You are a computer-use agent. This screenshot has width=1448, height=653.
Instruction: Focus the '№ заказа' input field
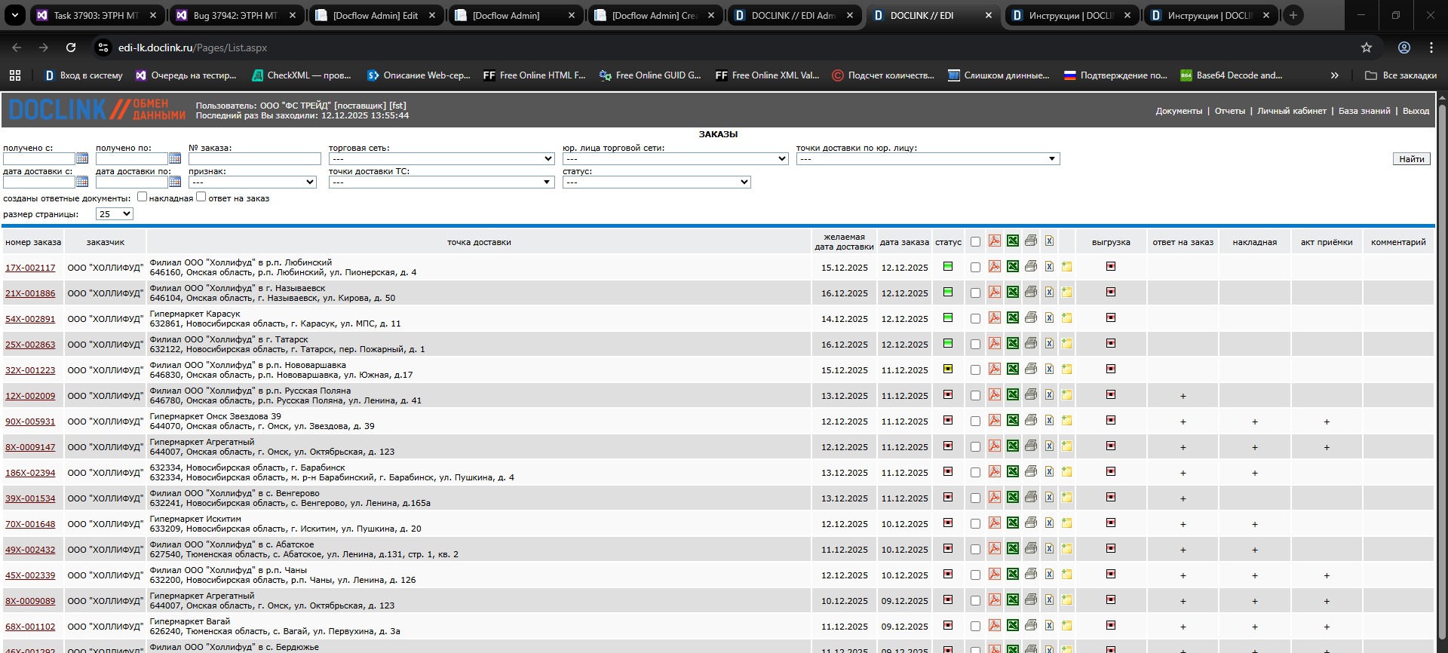tap(255, 159)
